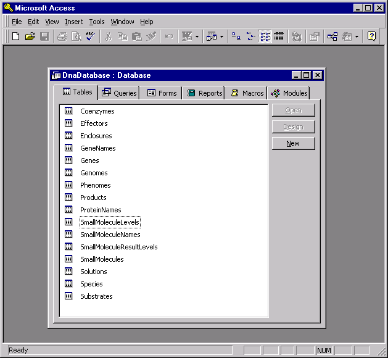Screen dimensions: 388x358
Task: Click the New button
Action: 293,143
